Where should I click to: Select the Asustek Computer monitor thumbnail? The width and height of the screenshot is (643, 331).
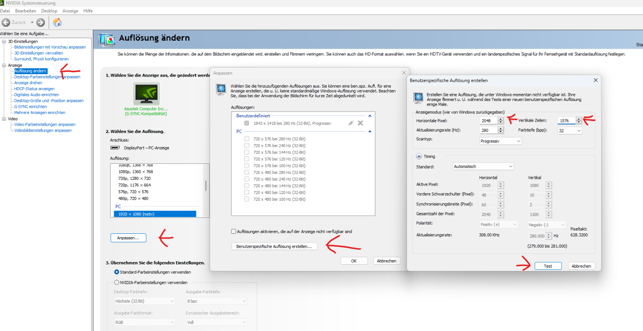coord(146,94)
